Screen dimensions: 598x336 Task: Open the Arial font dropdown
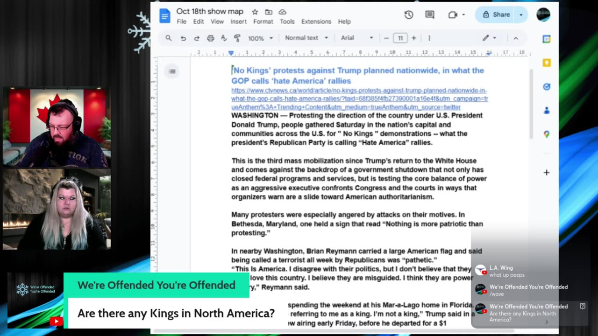click(357, 38)
